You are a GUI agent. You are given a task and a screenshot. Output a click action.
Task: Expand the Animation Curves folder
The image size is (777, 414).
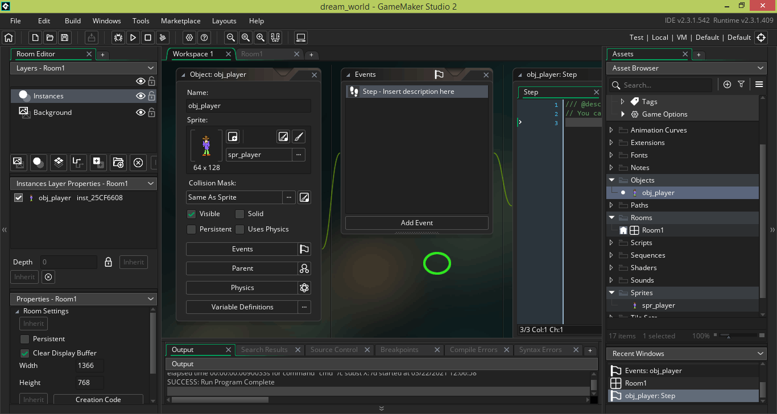(x=611, y=130)
